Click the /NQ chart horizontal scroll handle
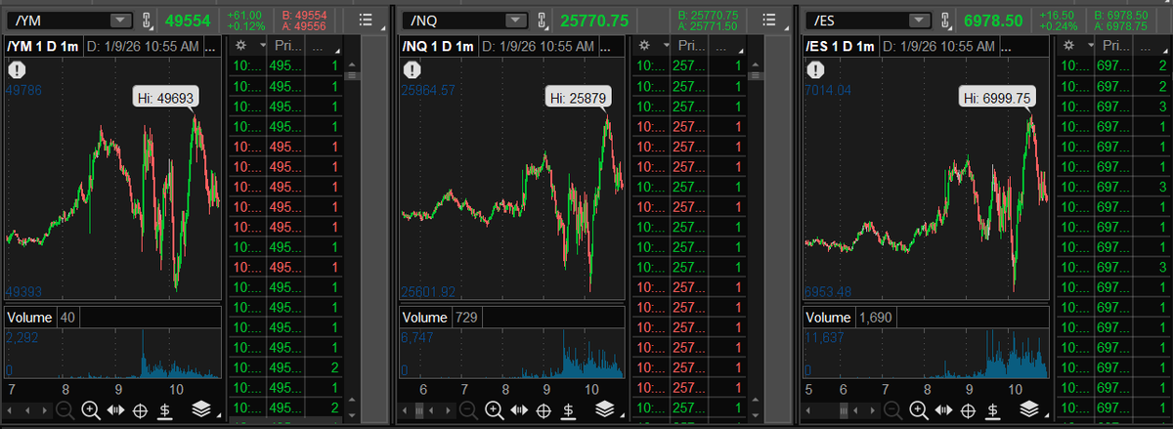The height and width of the screenshot is (429, 1173). pyautogui.click(x=418, y=409)
